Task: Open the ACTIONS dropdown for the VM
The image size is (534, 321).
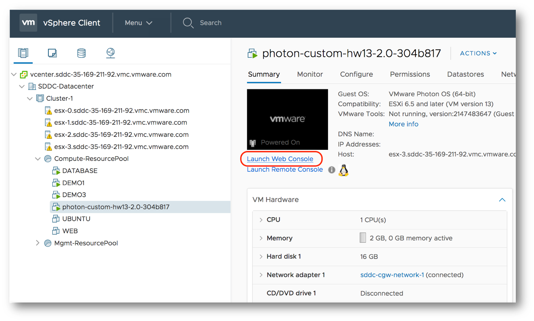Action: click(478, 53)
